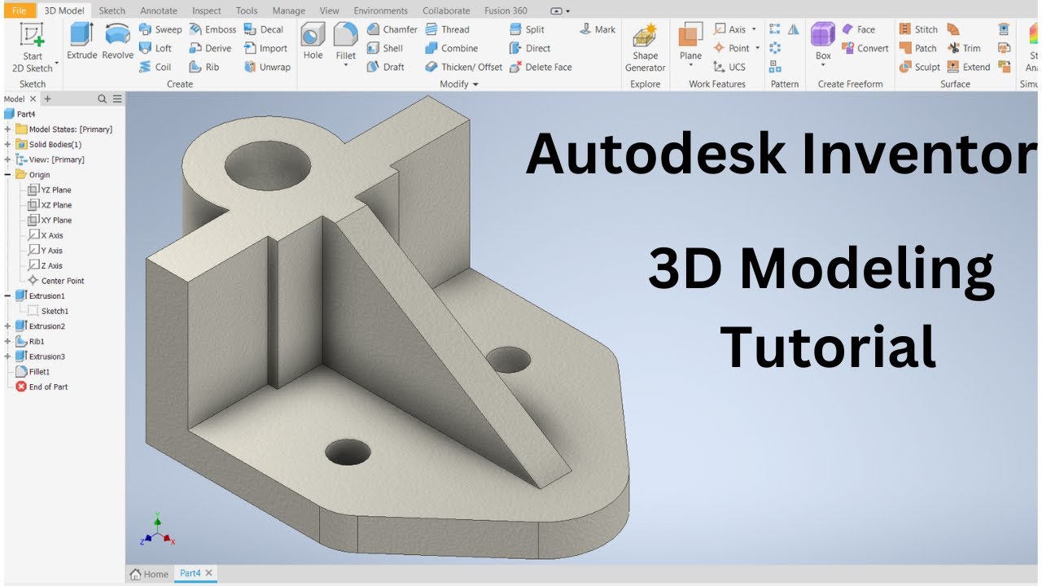The height and width of the screenshot is (586, 1042).
Task: Select the Revolve tool
Action: 117,41
